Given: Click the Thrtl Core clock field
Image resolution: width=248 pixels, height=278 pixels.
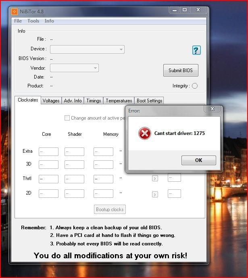Looking at the screenshot, I should pyautogui.click(x=49, y=179).
